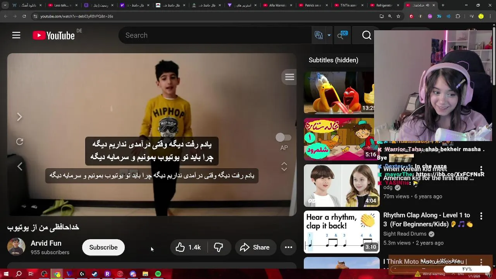
Task: Open Chrome three-dot menu
Action: click(491, 16)
